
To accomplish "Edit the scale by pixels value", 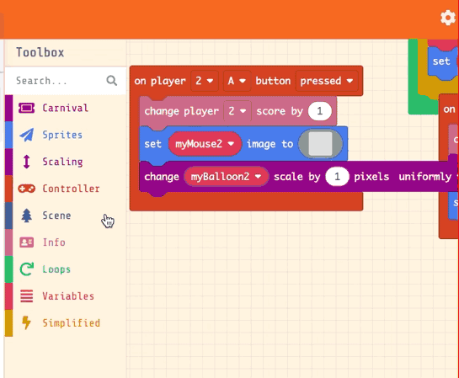I will tap(337, 177).
